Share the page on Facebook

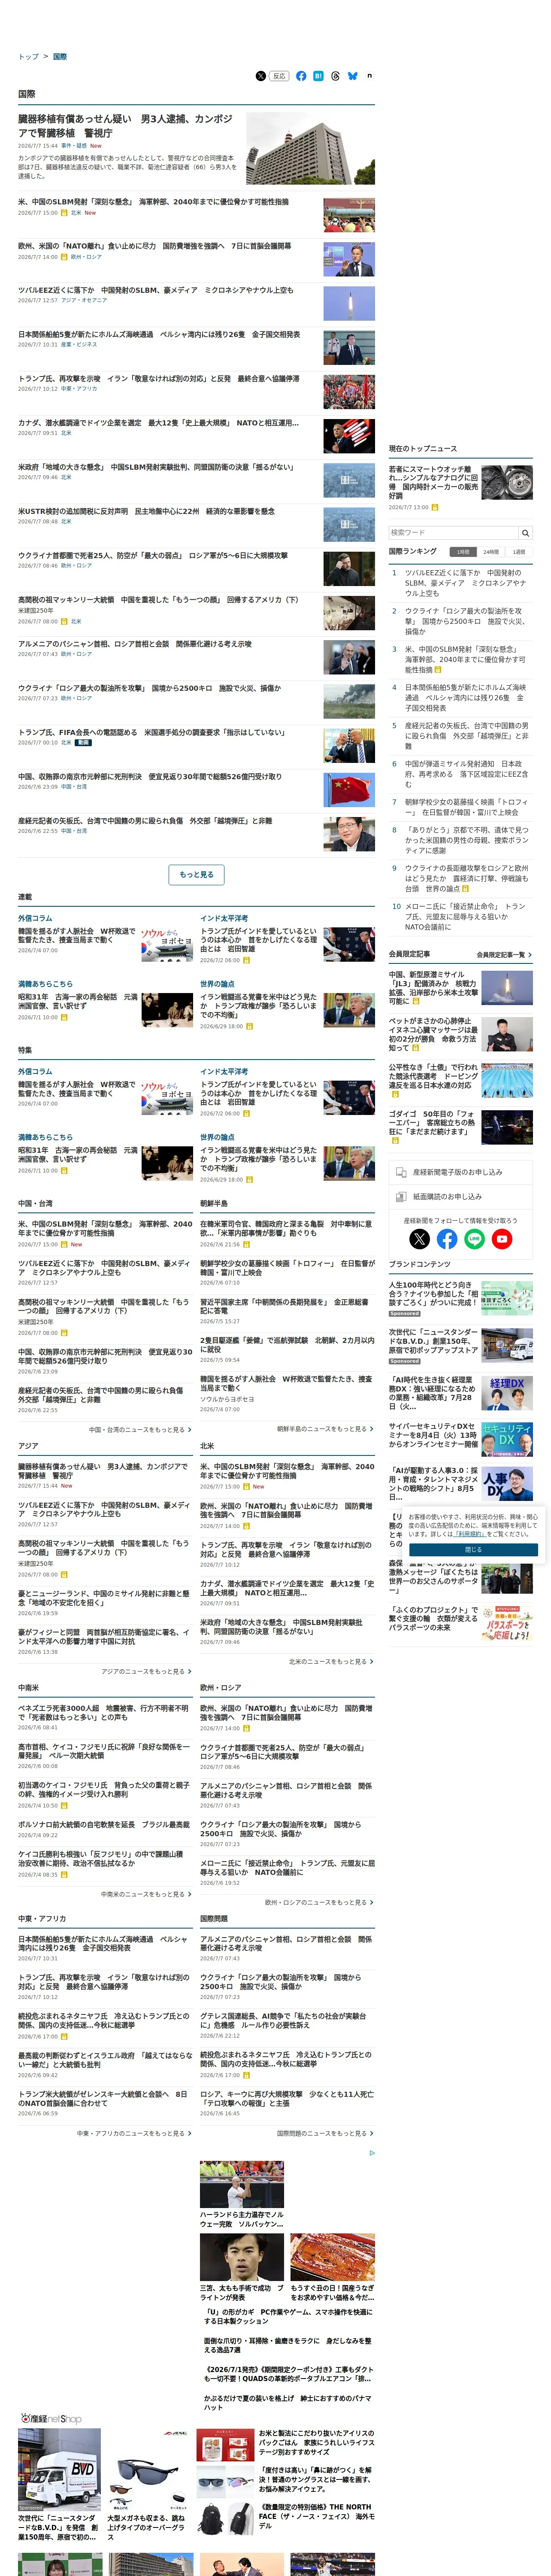(301, 76)
